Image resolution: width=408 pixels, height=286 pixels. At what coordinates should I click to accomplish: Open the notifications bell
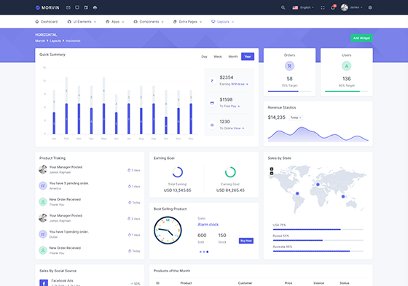(333, 7)
